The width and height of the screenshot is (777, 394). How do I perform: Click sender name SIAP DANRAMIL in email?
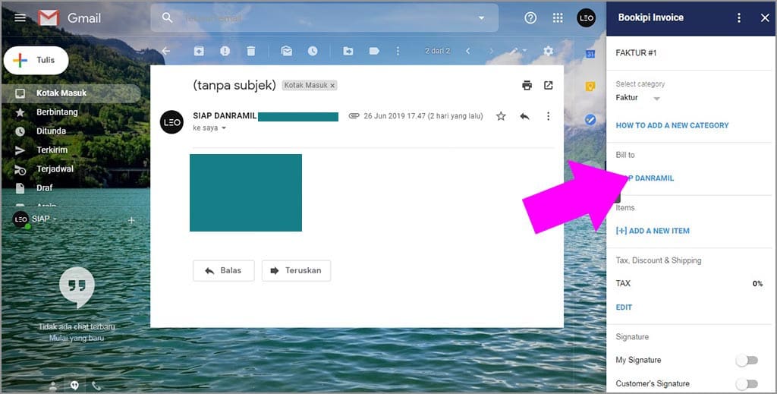tap(225, 115)
